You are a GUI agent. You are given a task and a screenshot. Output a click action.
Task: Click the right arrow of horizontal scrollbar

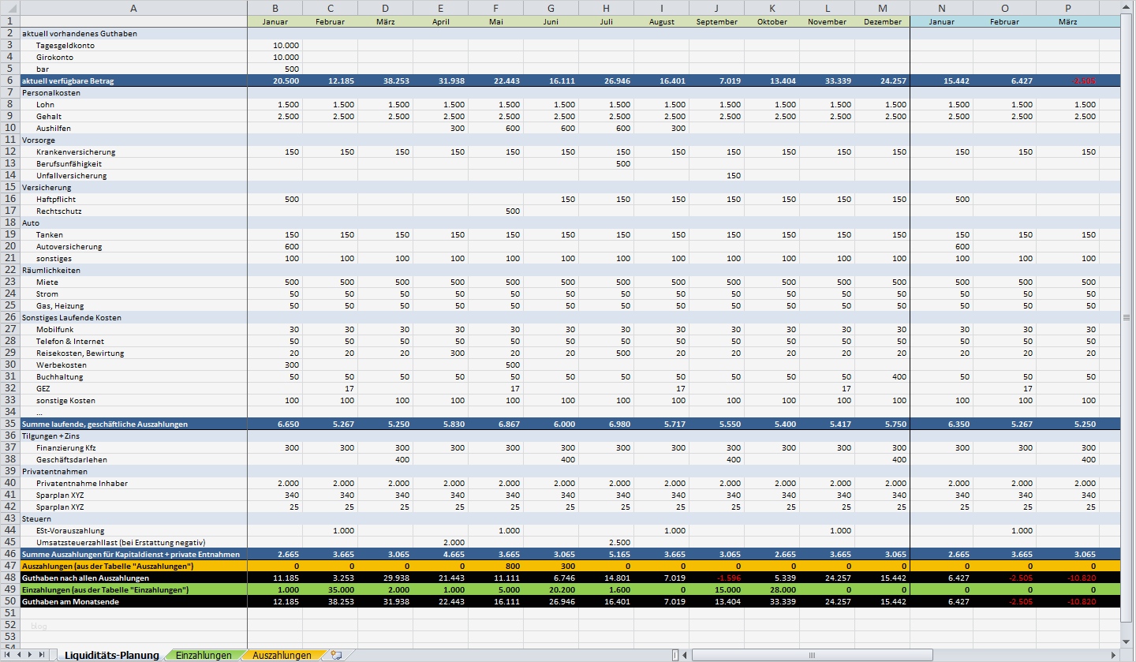(1112, 655)
